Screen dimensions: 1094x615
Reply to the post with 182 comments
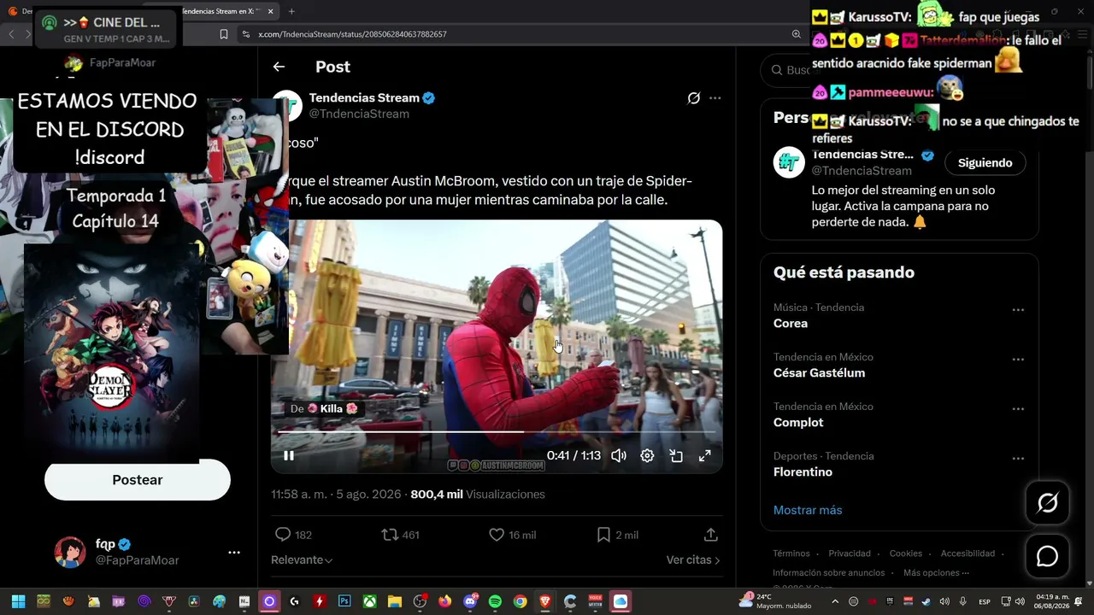pyautogui.click(x=292, y=535)
